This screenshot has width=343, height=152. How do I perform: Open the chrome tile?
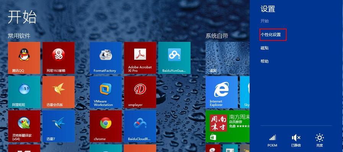point(106,126)
